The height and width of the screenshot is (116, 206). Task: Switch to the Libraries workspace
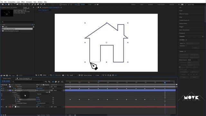click(172, 5)
